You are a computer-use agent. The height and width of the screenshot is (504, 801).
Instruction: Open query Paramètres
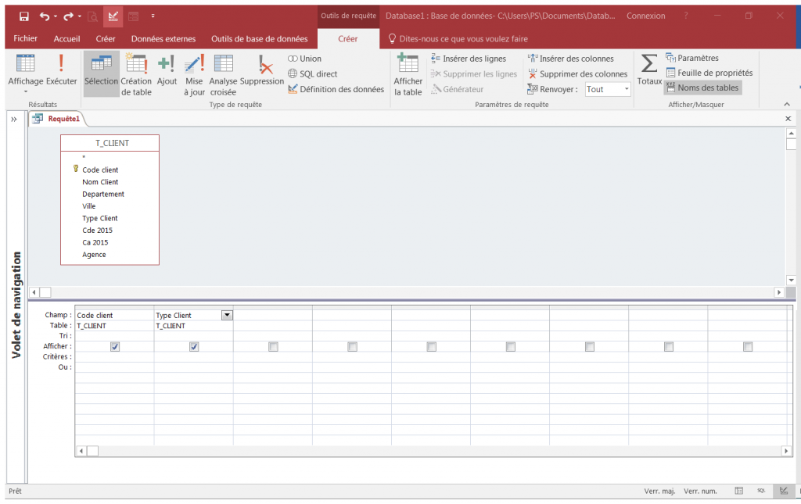point(692,58)
